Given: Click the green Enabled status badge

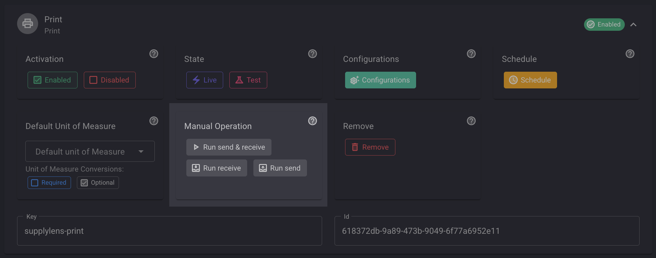Looking at the screenshot, I should tap(604, 25).
